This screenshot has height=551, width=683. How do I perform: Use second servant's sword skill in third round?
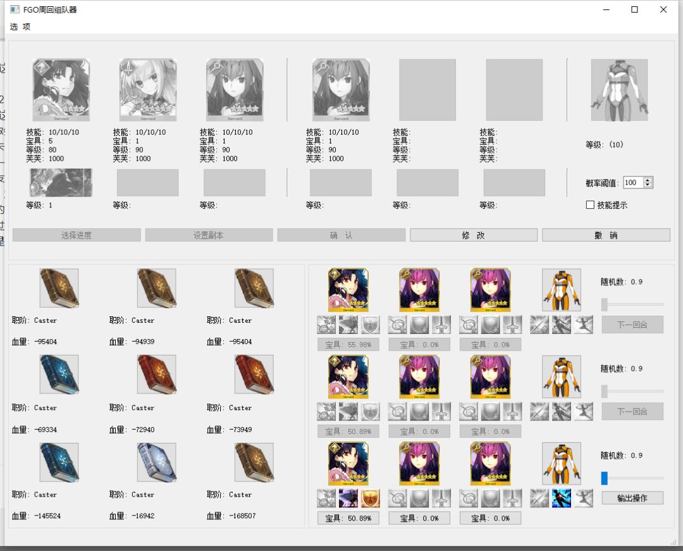click(x=441, y=498)
